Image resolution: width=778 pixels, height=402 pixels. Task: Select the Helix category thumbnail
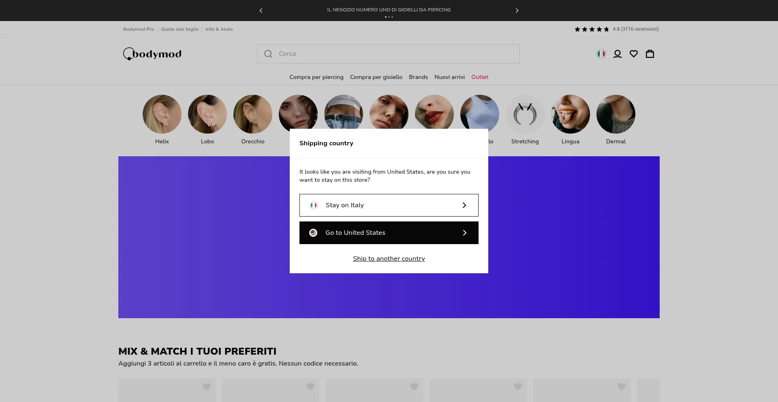tap(162, 114)
